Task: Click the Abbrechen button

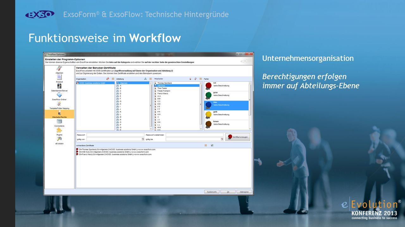Action: (244, 192)
